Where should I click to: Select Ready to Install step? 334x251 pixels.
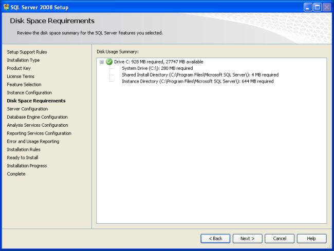(23, 158)
